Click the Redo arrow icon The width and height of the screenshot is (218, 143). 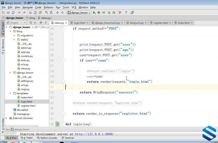(24, 13)
